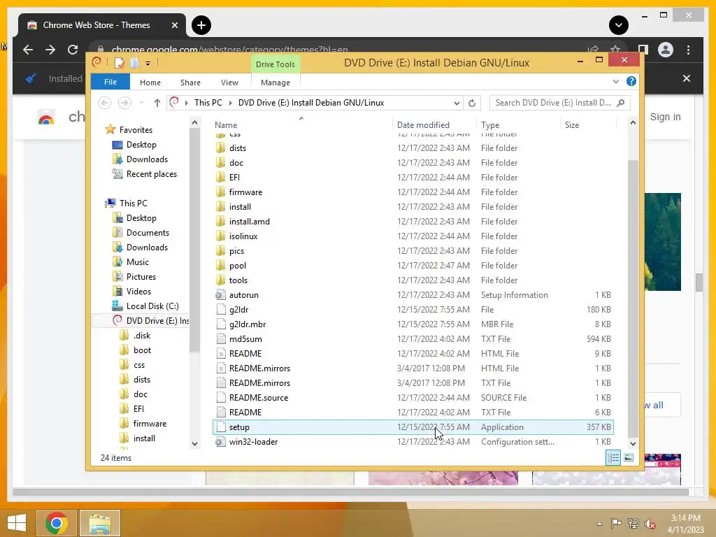Open the File tab in Explorer

(x=110, y=83)
